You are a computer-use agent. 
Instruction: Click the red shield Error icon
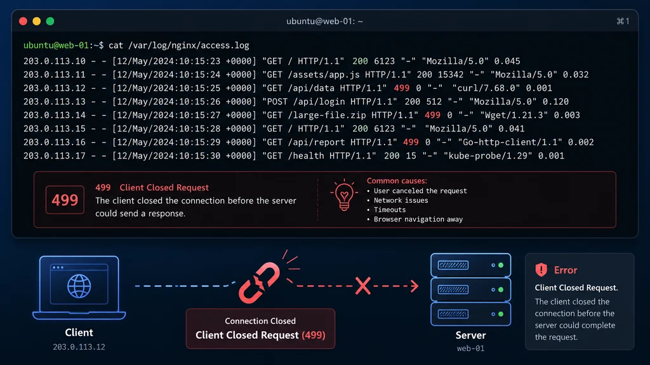pyautogui.click(x=541, y=270)
